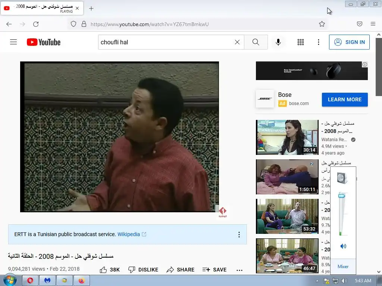Save the video to a playlist

pos(215,270)
